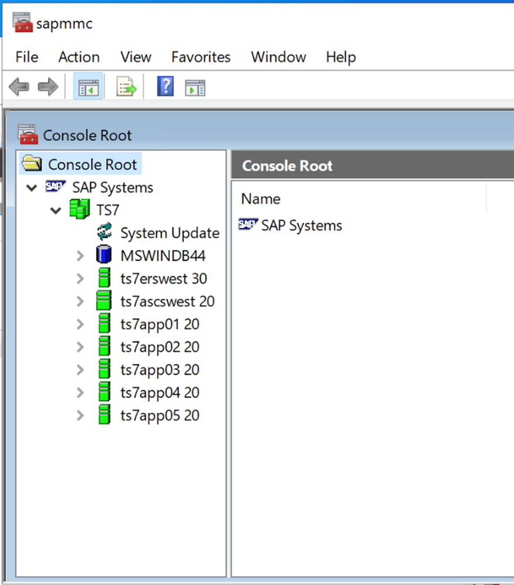Viewport: 514px width, 585px height.
Task: Expand the ts7ascswest 20 node
Action: [x=80, y=302]
